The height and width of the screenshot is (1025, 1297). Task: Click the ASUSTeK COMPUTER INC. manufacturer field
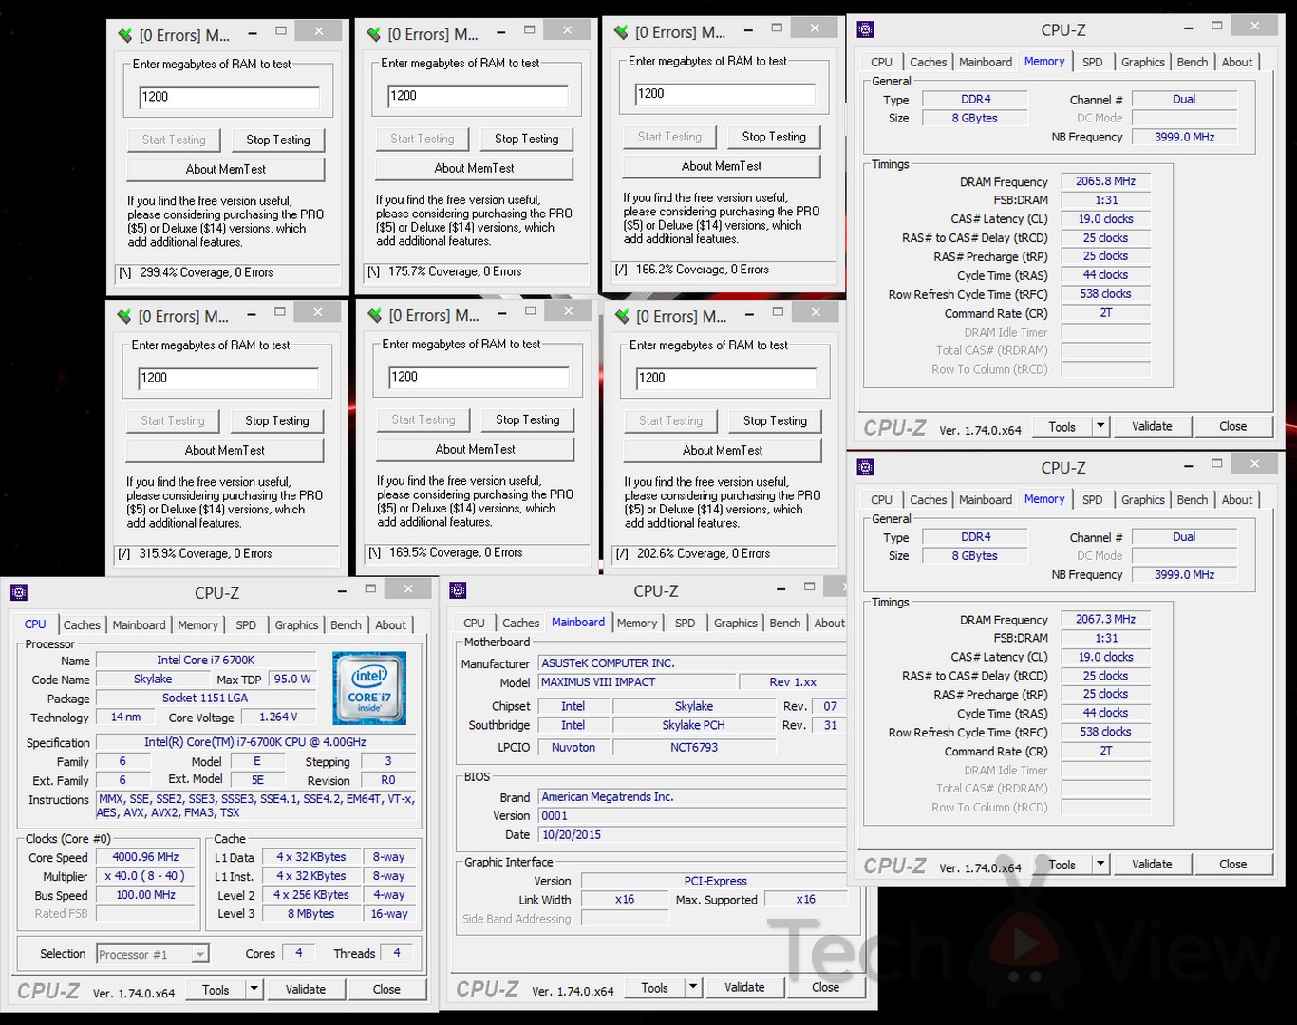pyautogui.click(x=692, y=662)
